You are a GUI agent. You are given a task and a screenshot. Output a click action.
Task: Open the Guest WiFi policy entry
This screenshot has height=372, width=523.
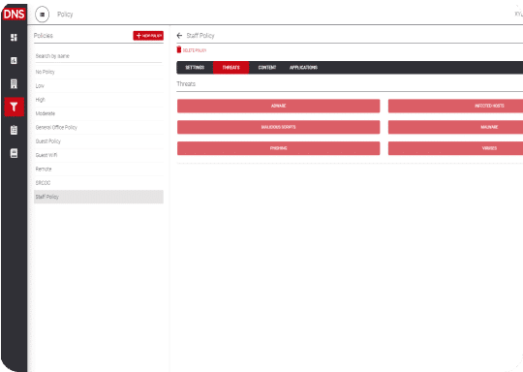pyautogui.click(x=99, y=155)
